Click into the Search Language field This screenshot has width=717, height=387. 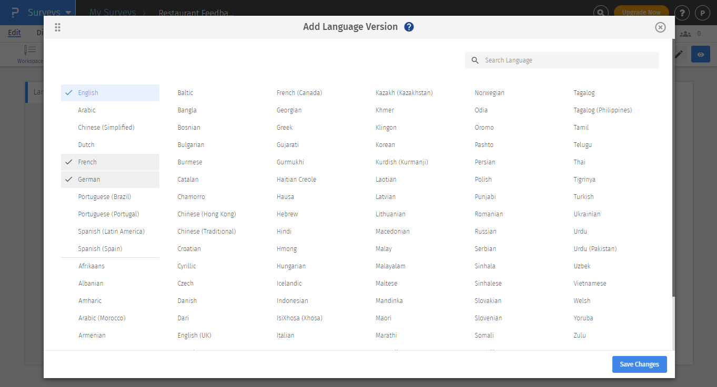pos(562,60)
